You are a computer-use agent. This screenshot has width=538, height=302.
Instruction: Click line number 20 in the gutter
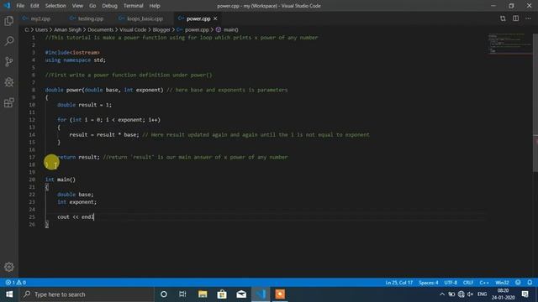click(x=32, y=180)
